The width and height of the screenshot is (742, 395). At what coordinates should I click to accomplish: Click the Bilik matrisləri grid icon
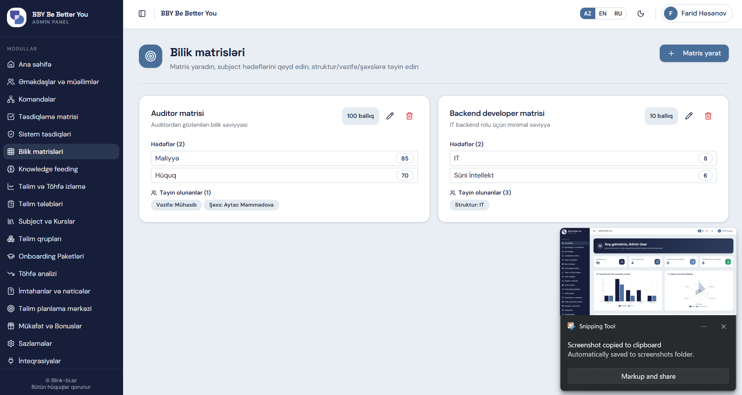pos(11,152)
